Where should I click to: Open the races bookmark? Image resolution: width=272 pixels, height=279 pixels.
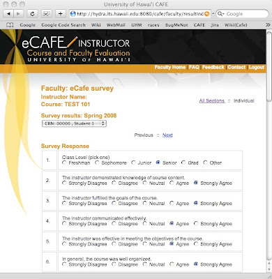(x=153, y=25)
